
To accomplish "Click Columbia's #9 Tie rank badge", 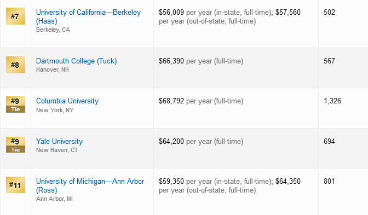I will point(15,104).
